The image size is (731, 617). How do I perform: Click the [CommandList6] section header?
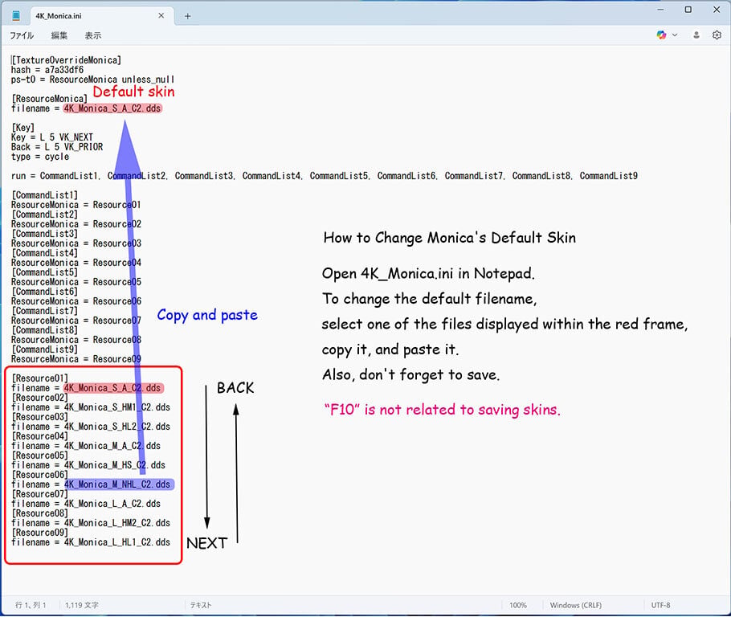click(x=45, y=292)
